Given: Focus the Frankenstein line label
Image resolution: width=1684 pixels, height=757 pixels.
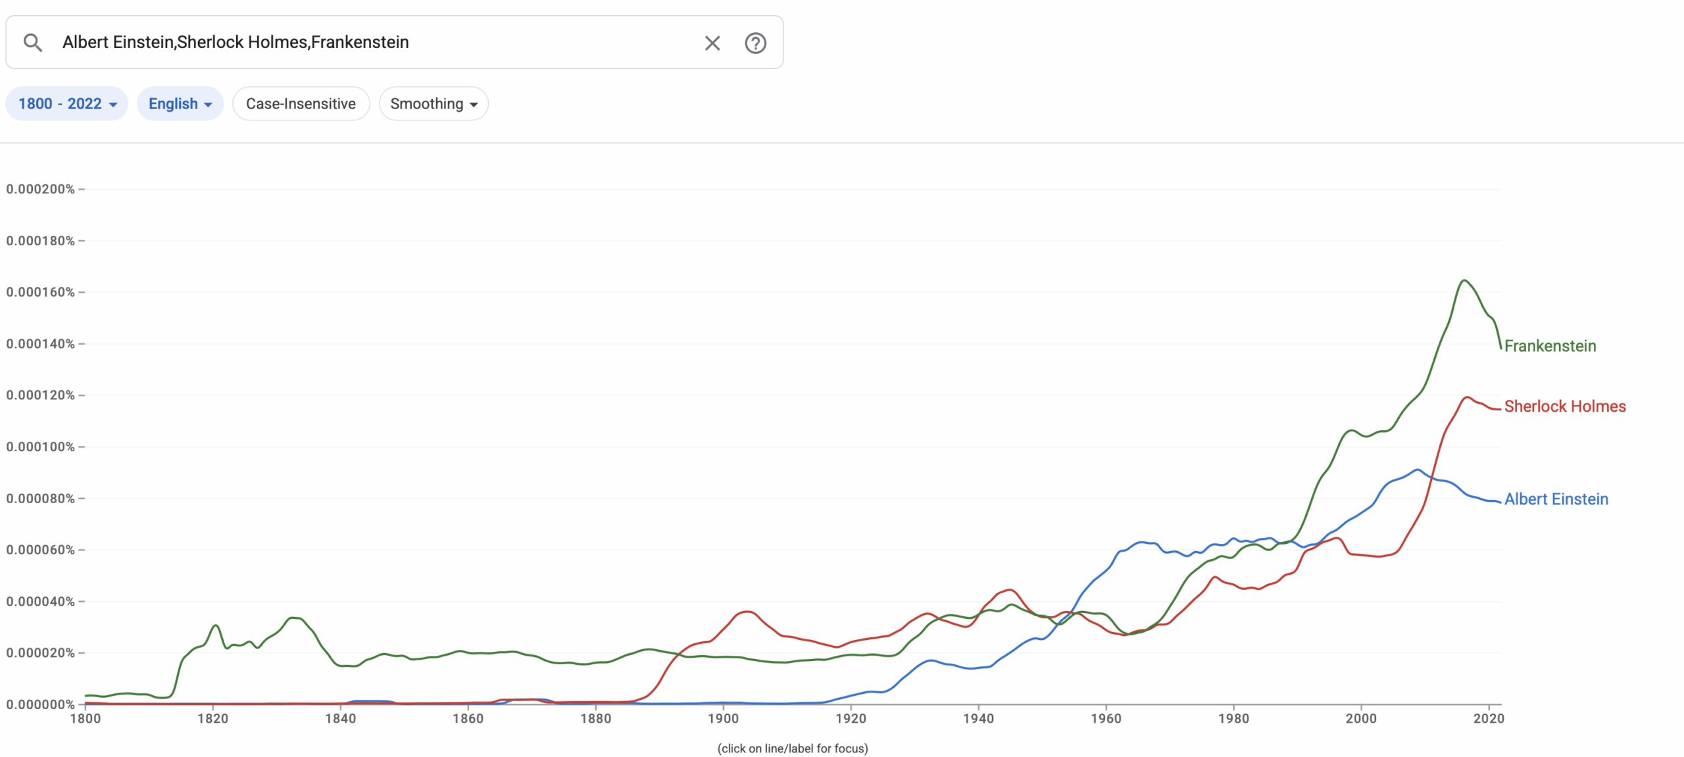Looking at the screenshot, I should point(1550,346).
